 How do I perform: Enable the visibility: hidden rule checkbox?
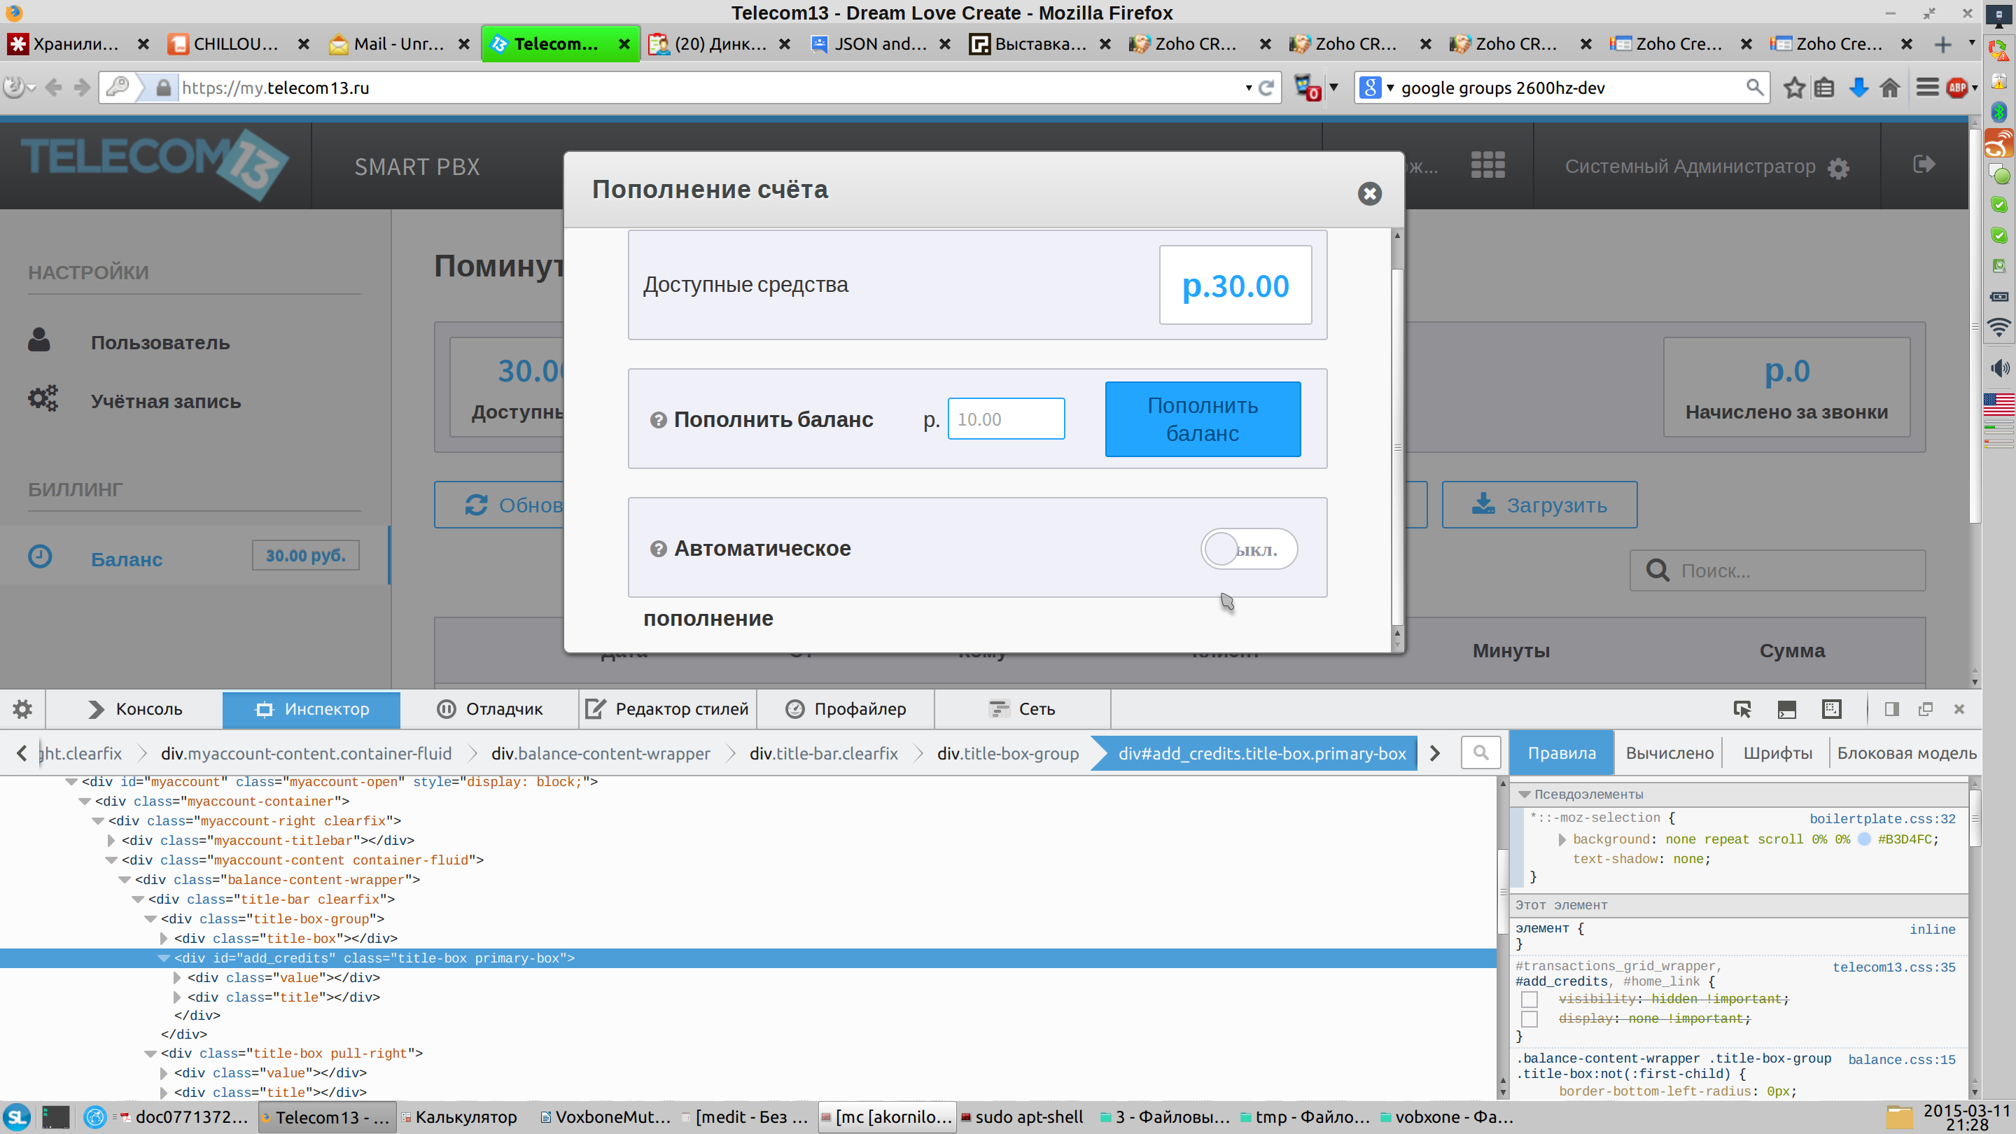[1529, 1000]
